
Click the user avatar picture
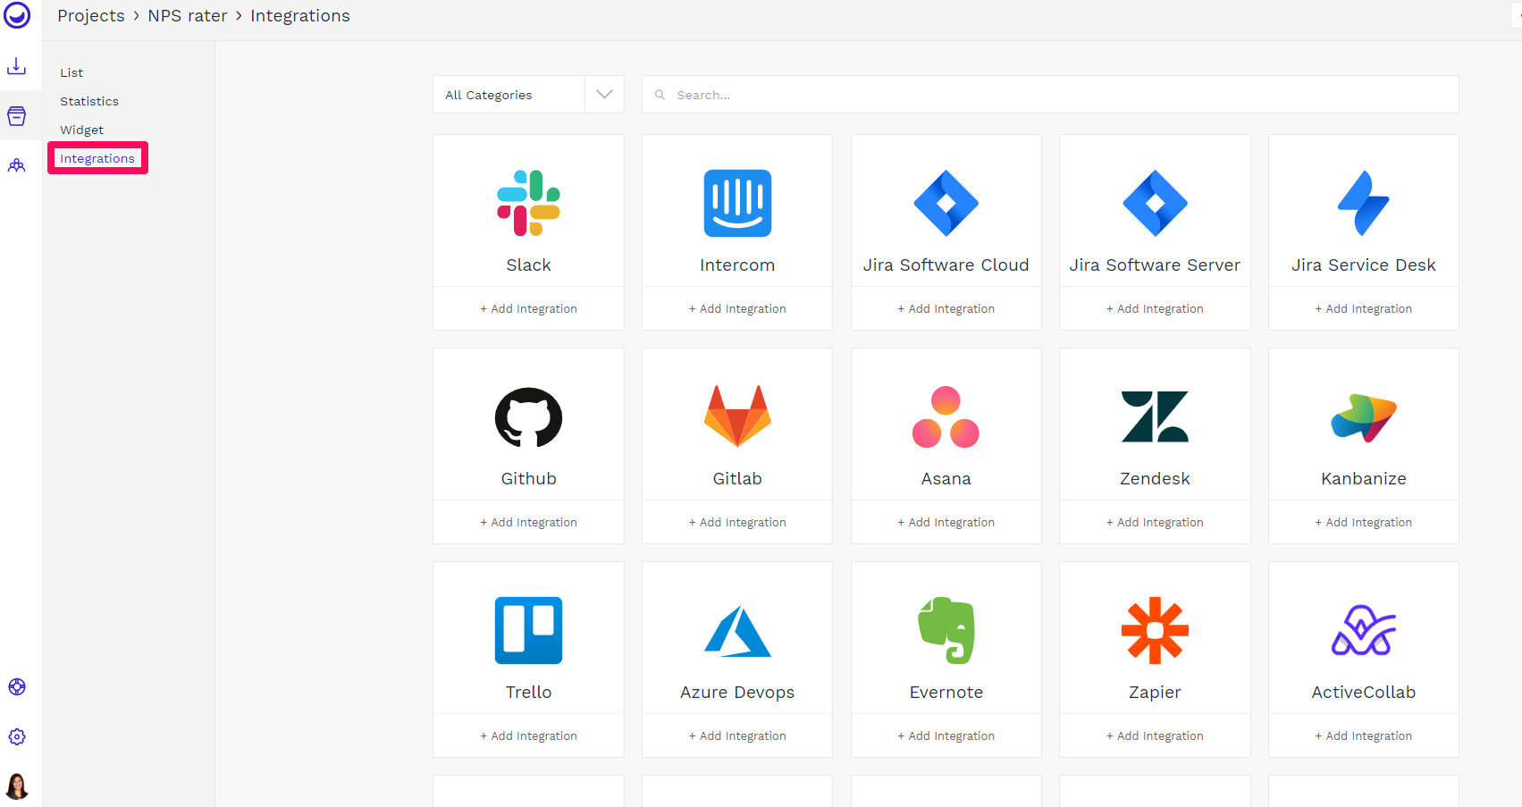[17, 786]
